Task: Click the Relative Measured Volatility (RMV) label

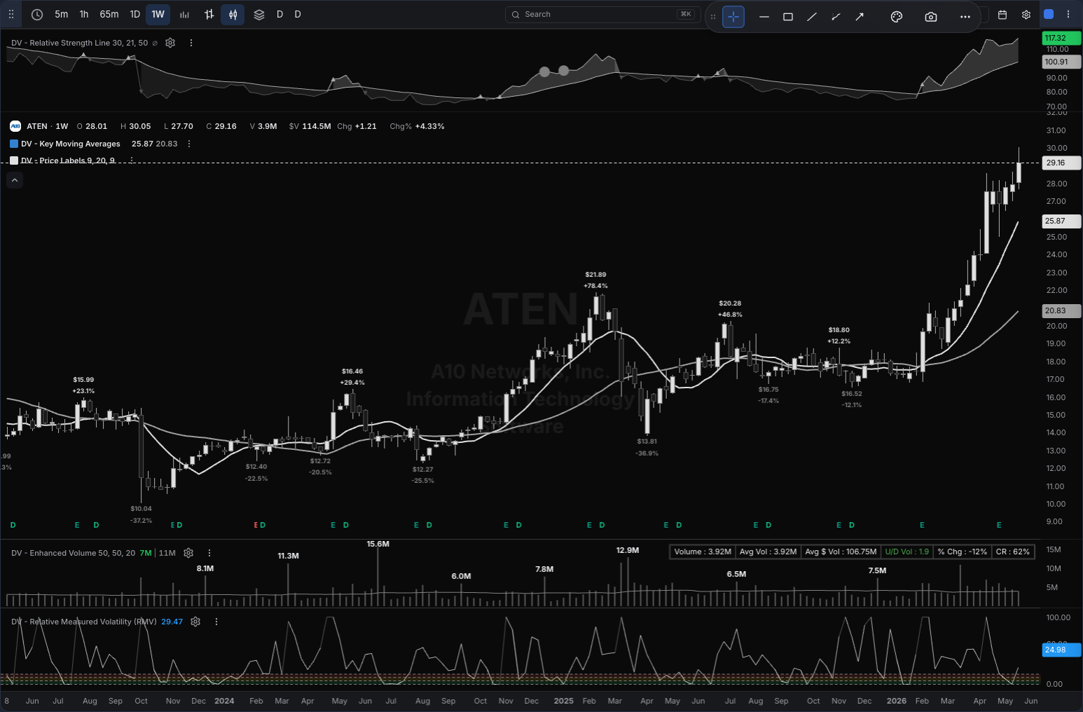Action: 84,622
